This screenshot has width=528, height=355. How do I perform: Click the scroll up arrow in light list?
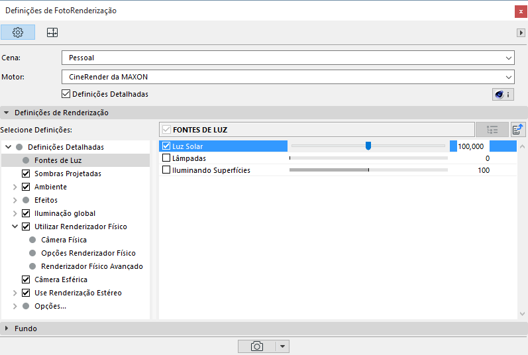point(522,146)
